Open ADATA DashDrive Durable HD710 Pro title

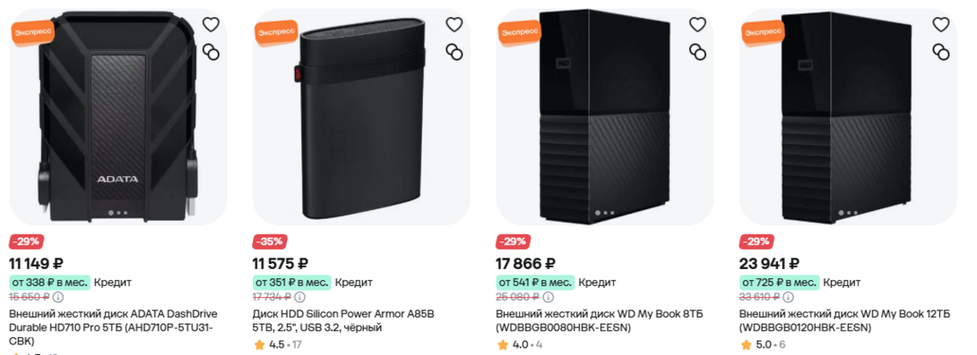pyautogui.click(x=113, y=327)
